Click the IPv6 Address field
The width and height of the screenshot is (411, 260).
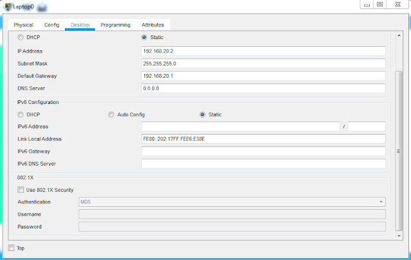(241, 126)
